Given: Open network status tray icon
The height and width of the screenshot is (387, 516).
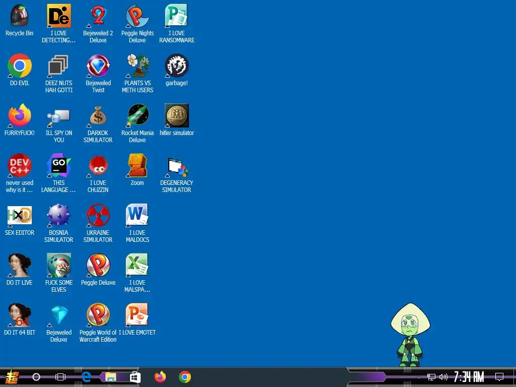Looking at the screenshot, I should (x=431, y=377).
